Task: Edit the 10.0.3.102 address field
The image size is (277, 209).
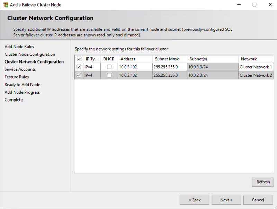Action: [x=135, y=67]
